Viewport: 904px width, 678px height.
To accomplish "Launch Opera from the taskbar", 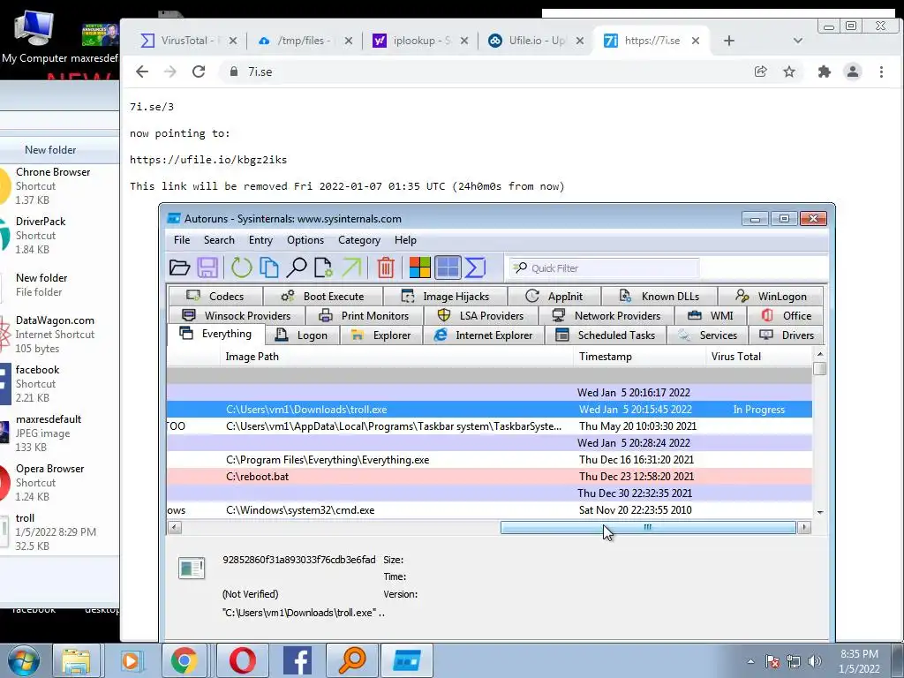I will (x=243, y=660).
